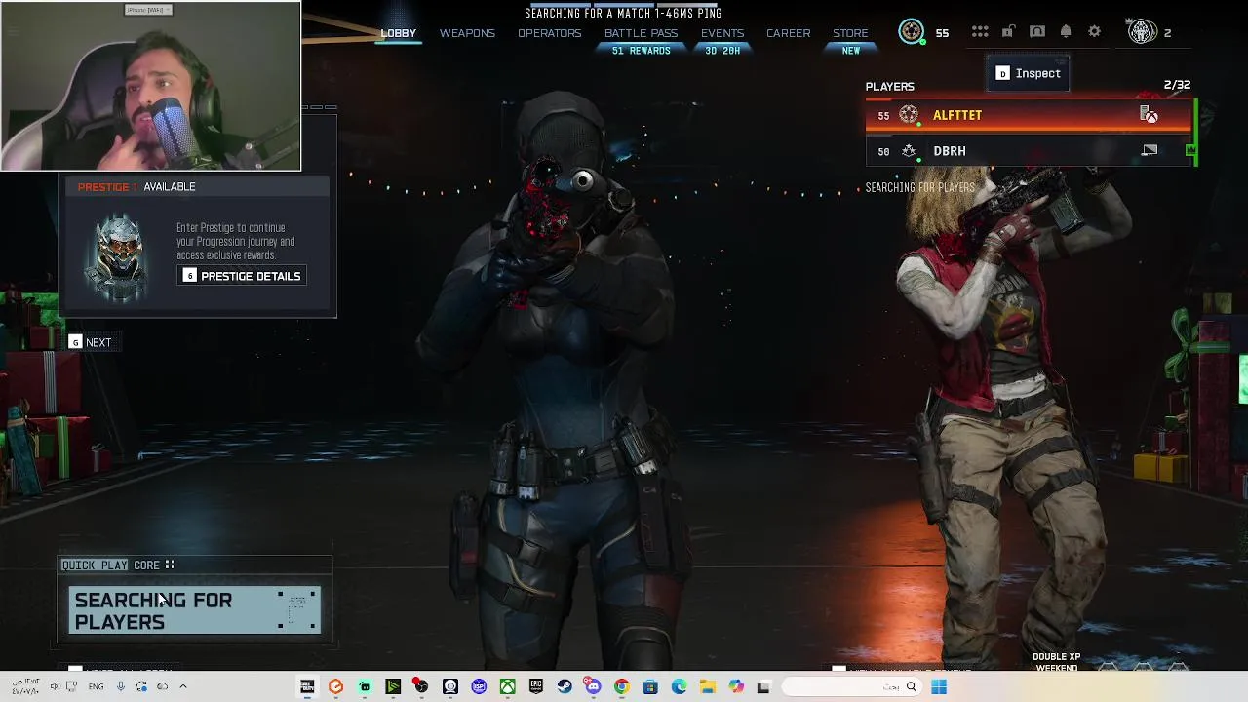
Task: Click the taskbar cloud sync icon
Action: (x=163, y=686)
